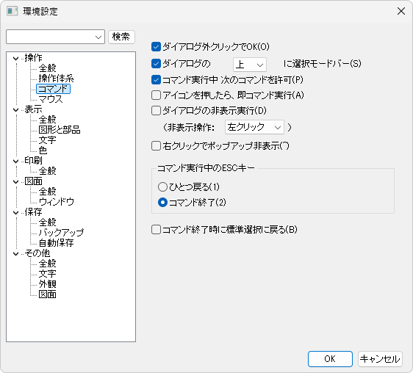
Task: Check コマンド終了時に標準選択に戻る option
Action: click(156, 230)
